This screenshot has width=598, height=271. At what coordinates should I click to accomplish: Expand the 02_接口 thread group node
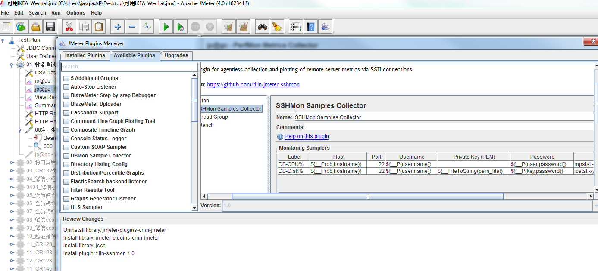click(12, 163)
